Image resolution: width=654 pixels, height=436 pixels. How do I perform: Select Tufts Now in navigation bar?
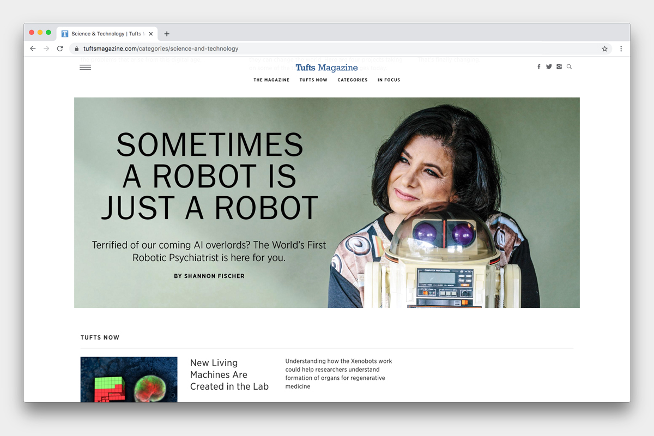(313, 80)
